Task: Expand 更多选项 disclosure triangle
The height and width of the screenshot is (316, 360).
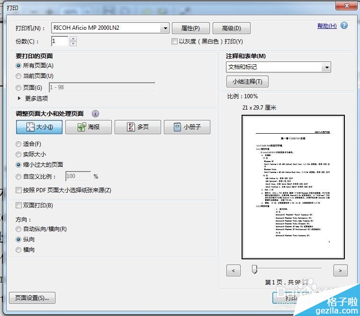Action: coord(19,99)
